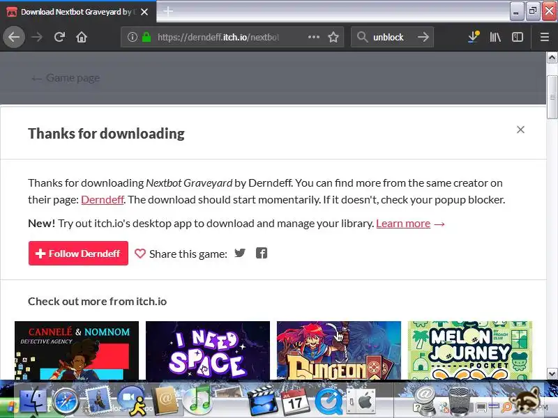The image size is (558, 418).
Task: Click the search box containing unblock
Action: click(x=392, y=37)
